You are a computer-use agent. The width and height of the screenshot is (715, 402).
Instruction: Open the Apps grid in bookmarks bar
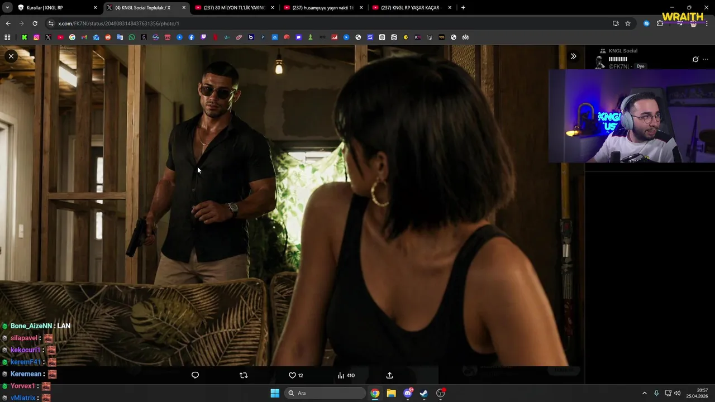click(7, 37)
